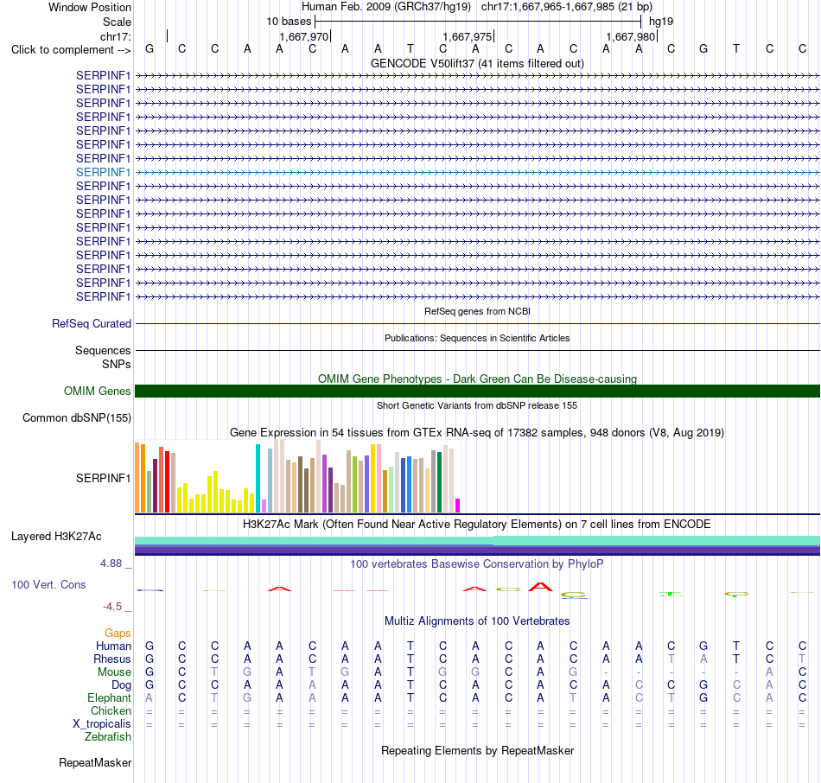Click the Chicken alignment row label
This screenshot has height=783, width=821.
coord(111,710)
